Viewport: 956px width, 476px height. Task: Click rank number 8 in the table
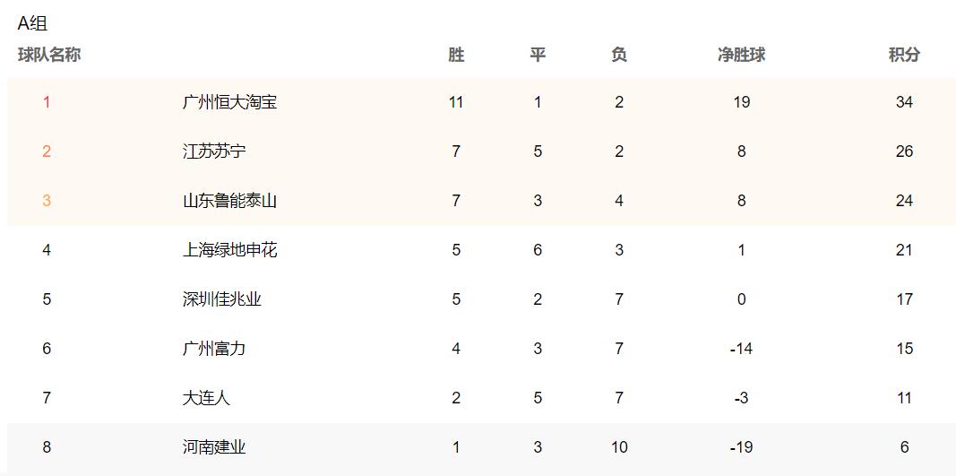pyautogui.click(x=47, y=447)
